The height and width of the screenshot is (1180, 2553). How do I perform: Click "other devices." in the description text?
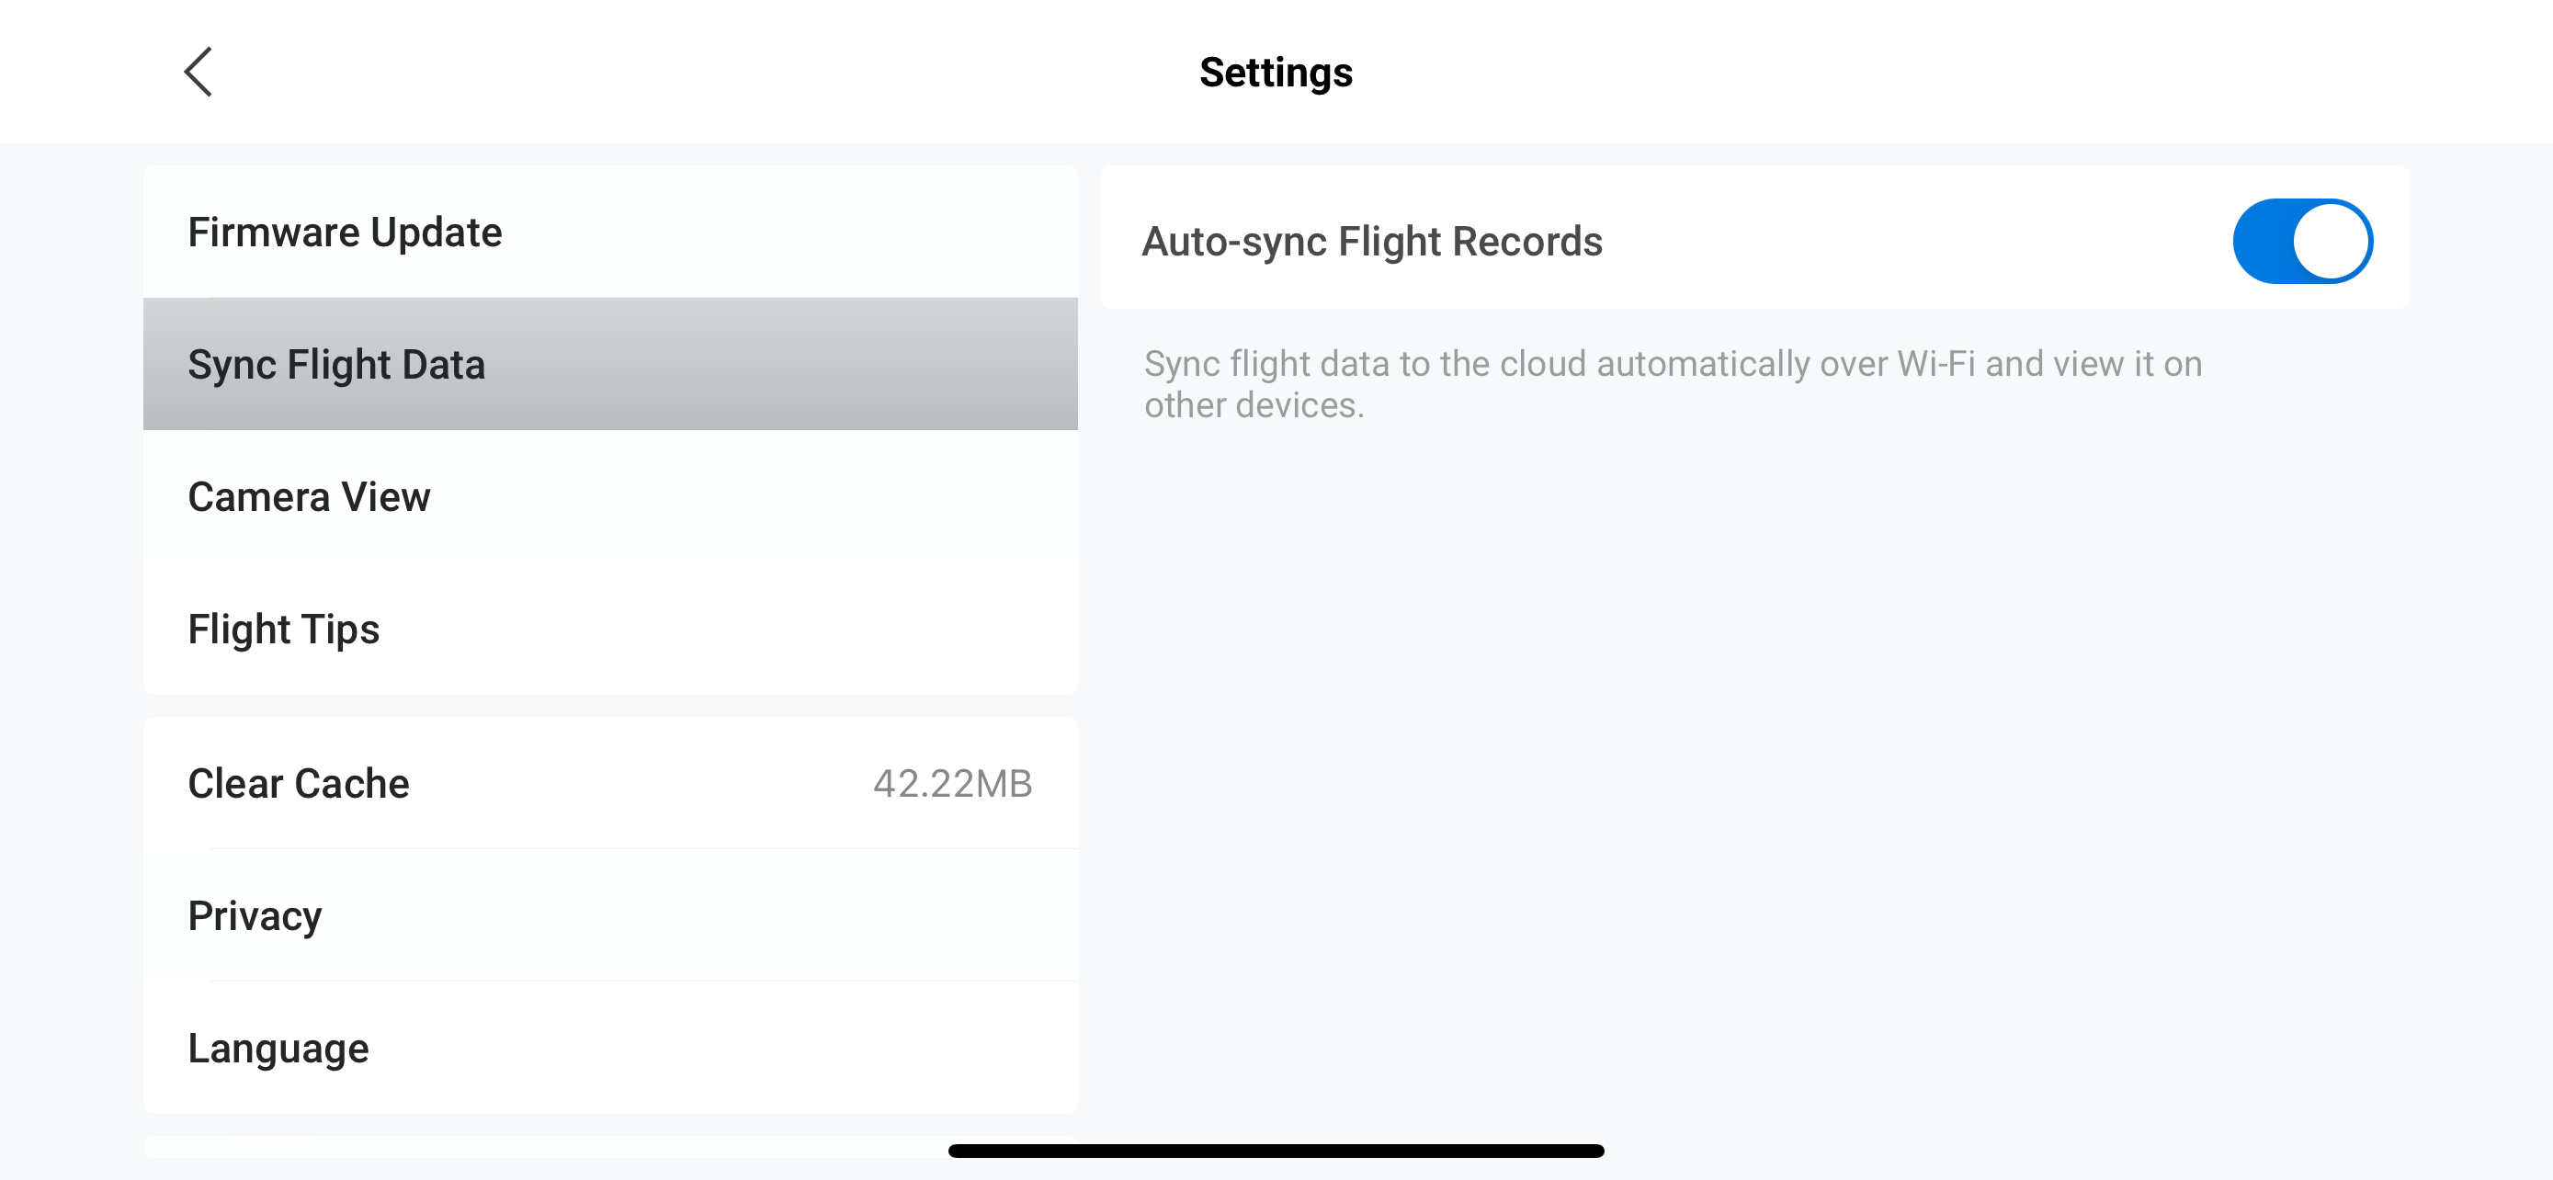(1254, 405)
